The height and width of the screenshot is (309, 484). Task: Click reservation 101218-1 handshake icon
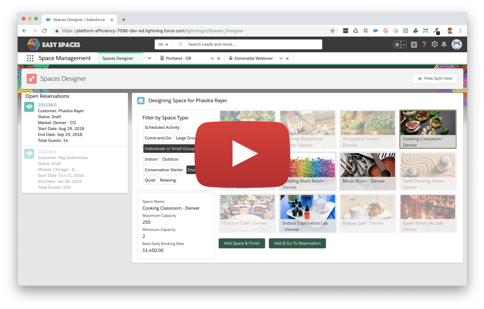point(29,154)
